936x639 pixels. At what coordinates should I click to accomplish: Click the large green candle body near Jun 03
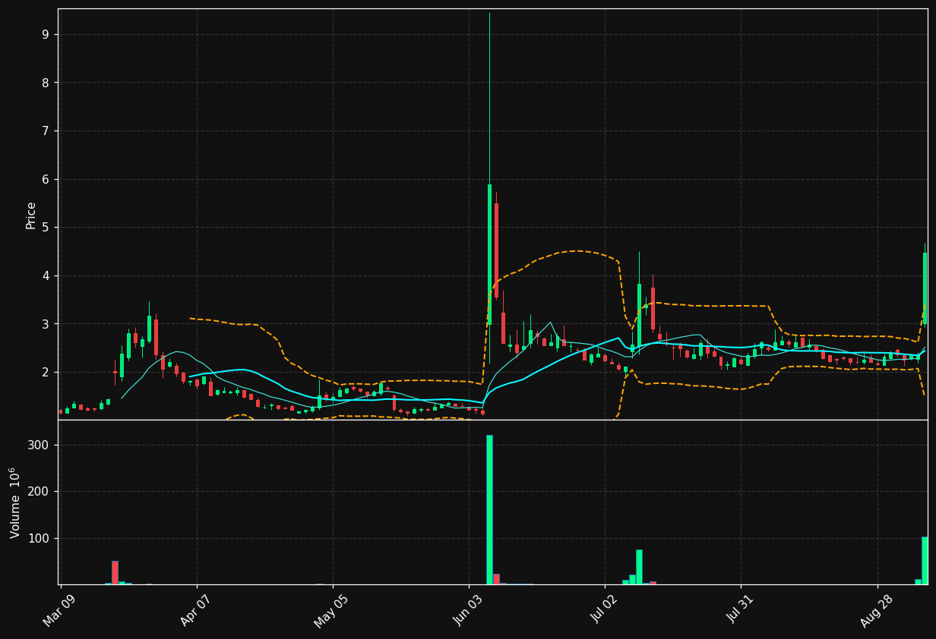click(x=489, y=254)
